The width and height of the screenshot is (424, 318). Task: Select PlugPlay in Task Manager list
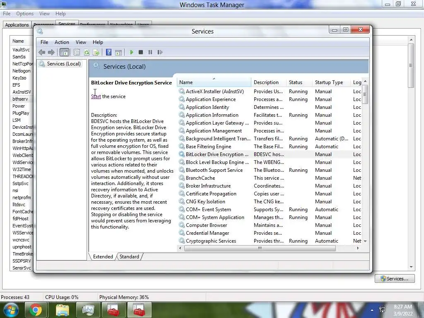tap(22, 113)
